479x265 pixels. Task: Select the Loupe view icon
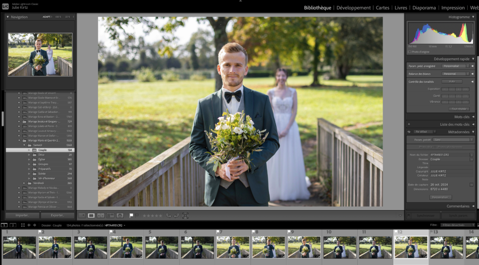coord(91,215)
